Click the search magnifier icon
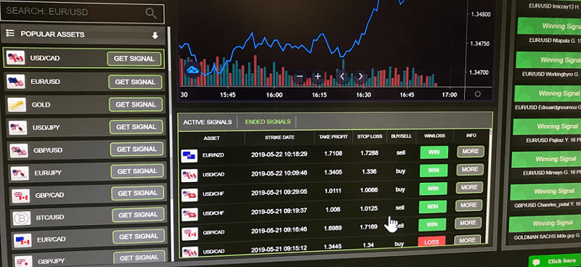 pyautogui.click(x=151, y=13)
